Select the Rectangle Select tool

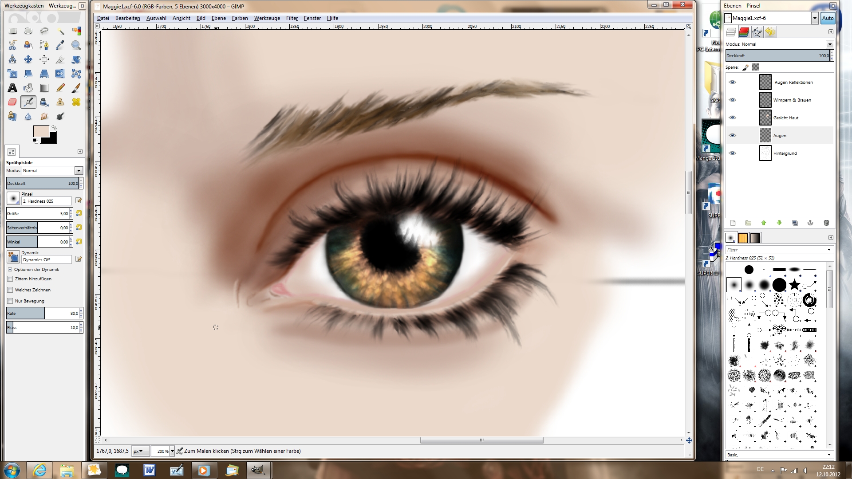tap(12, 31)
